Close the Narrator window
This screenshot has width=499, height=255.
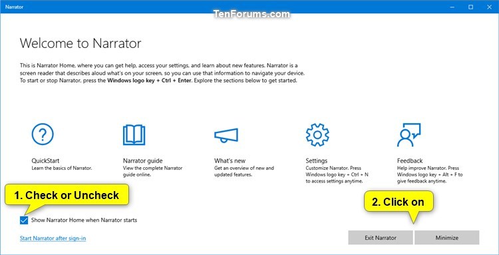[489, 7]
